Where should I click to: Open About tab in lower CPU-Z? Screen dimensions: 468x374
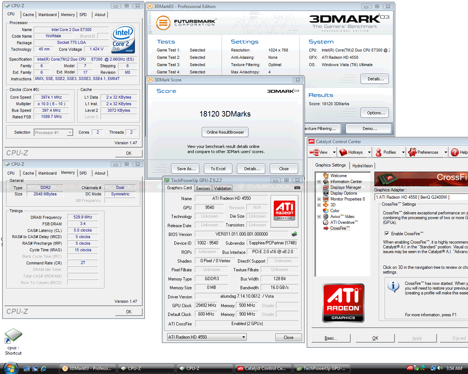click(100, 173)
